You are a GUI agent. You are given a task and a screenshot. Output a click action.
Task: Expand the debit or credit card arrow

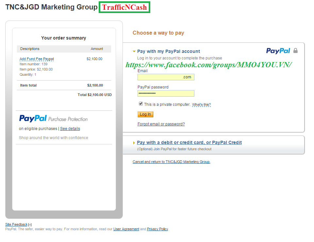(134, 143)
